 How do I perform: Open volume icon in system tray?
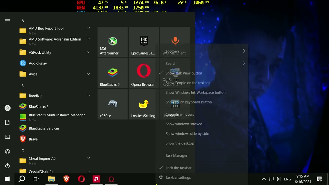278,179
